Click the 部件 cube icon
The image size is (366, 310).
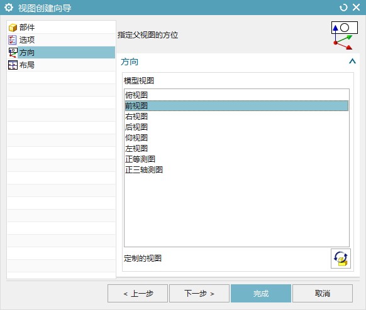tap(13, 28)
